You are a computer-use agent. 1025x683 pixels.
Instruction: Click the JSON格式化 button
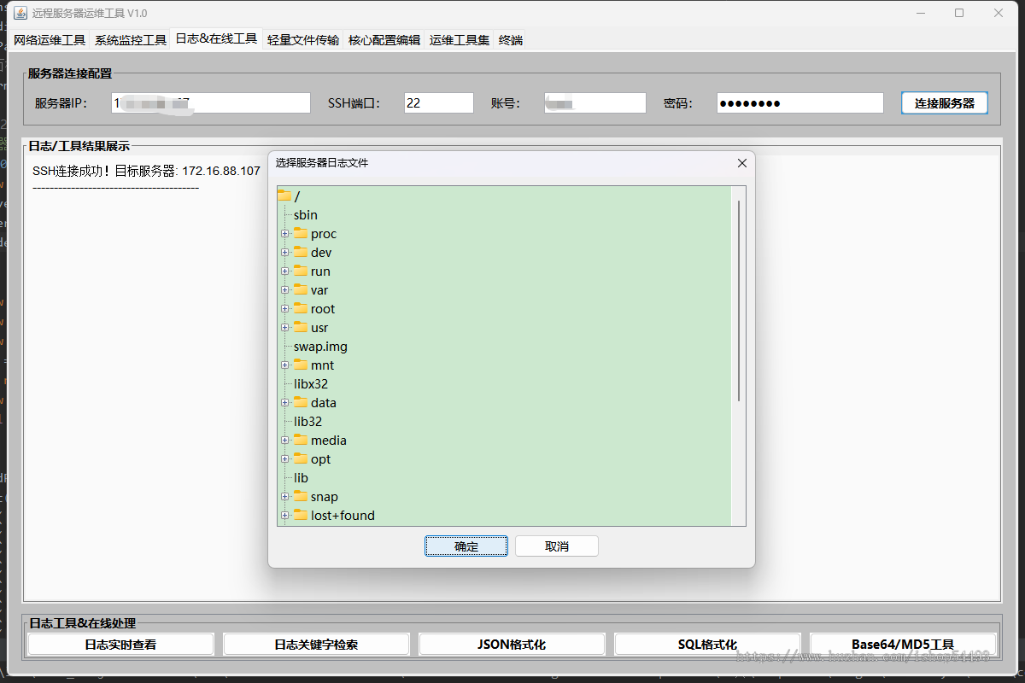coord(512,645)
